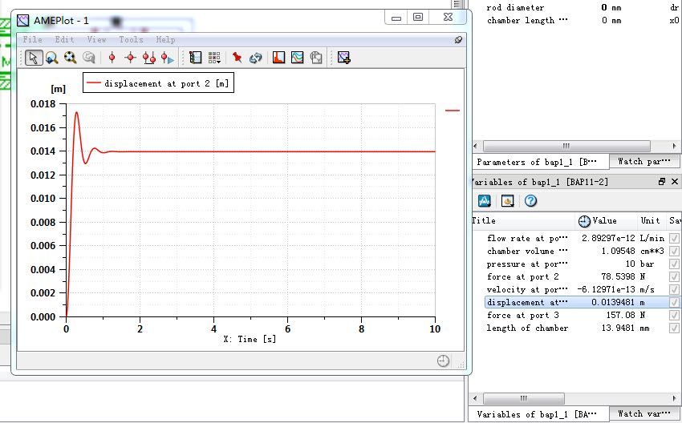
Task: Click the red pushpin icon
Action: [x=237, y=58]
